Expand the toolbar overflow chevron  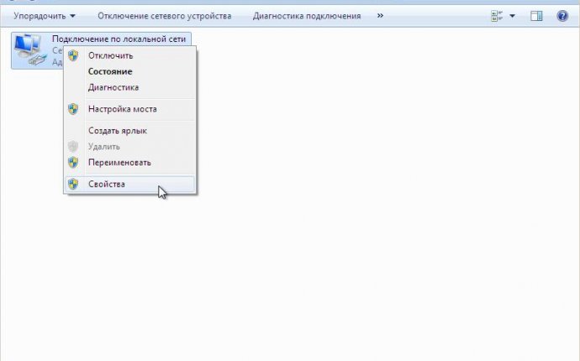coord(380,16)
